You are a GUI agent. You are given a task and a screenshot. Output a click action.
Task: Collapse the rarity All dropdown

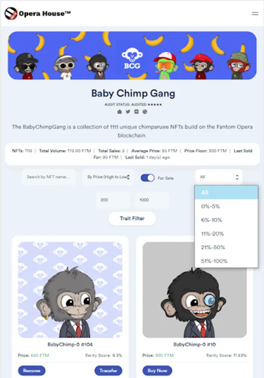(219, 177)
